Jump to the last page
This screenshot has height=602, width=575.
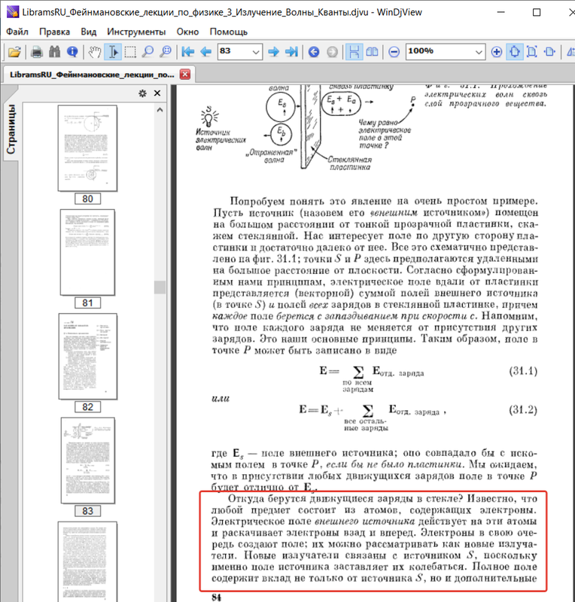(x=291, y=52)
